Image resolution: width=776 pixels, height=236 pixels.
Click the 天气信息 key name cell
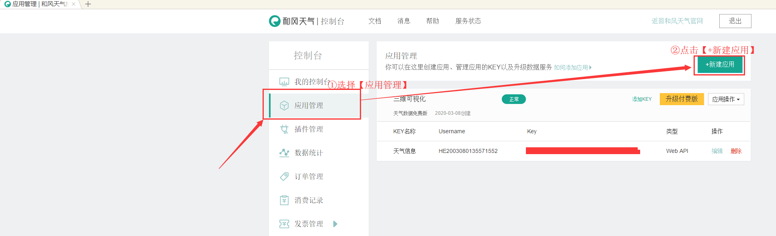pos(404,151)
